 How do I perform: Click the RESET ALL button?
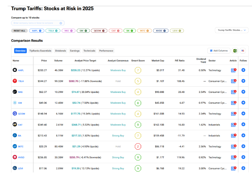19,31
